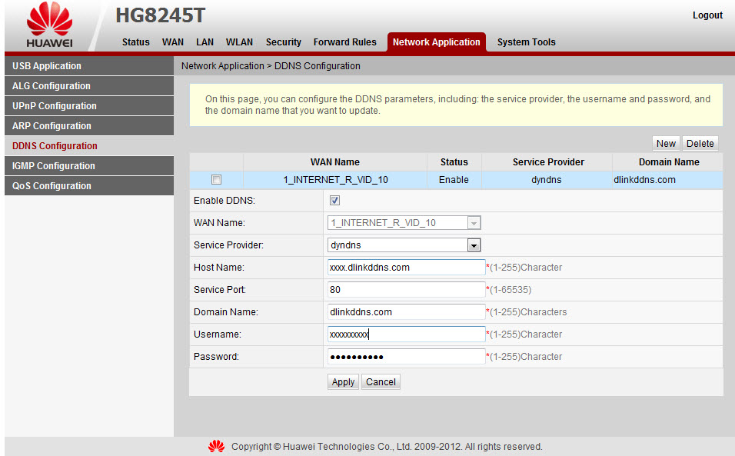Tick the 1_INTERNET_R_VID_10 row checkbox
Image resolution: width=735 pixels, height=456 pixels.
pyautogui.click(x=216, y=179)
